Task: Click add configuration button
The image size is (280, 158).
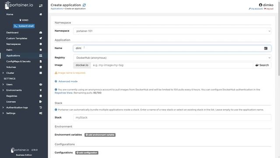Action: (x=87, y=153)
